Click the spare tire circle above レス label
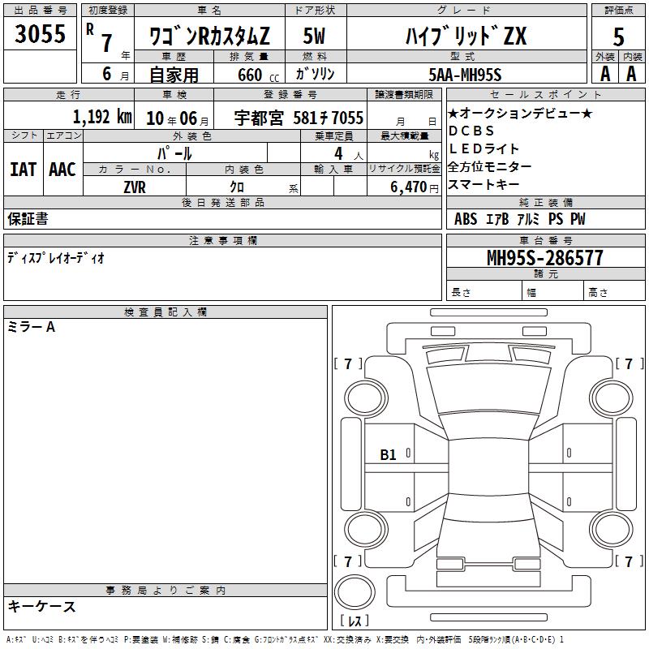Viewport: 649px width, 649px height. click(x=355, y=591)
